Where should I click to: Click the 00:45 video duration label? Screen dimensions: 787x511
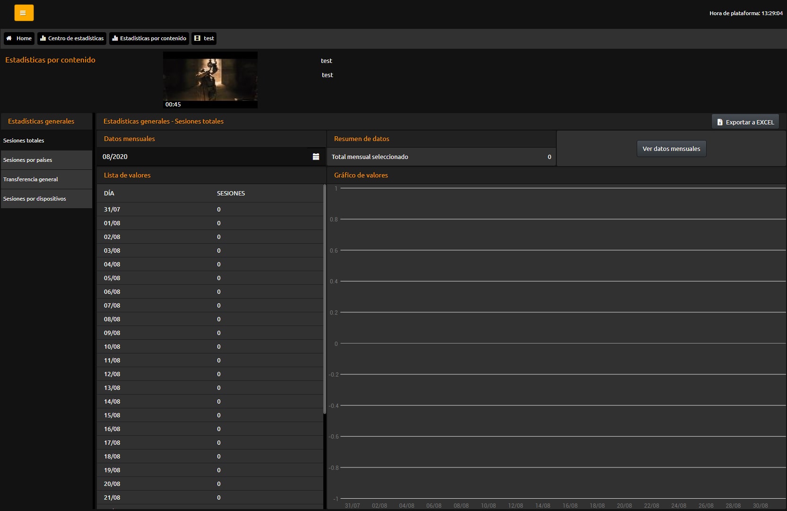click(x=173, y=105)
